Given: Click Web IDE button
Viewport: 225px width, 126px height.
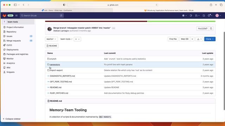Looking at the screenshot, I should tap(185, 39).
